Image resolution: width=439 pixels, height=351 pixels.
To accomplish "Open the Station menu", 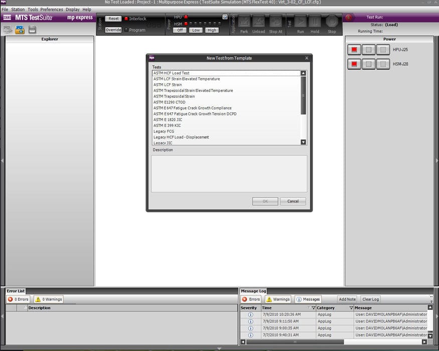I will (x=17, y=9).
